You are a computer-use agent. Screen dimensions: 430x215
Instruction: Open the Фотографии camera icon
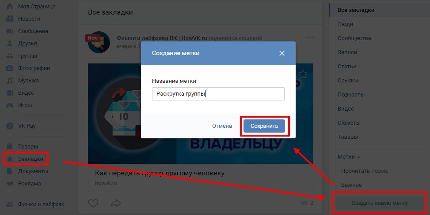pyautogui.click(x=10, y=68)
